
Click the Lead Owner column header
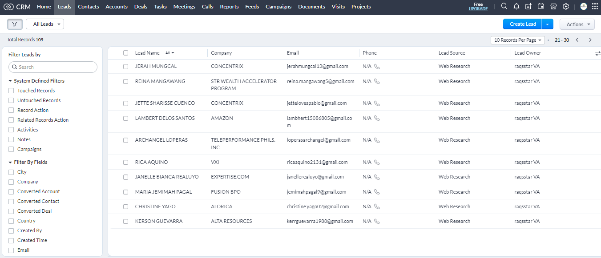point(528,53)
